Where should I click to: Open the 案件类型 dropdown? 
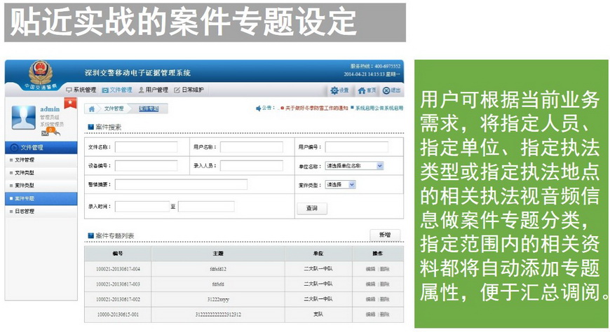click(340, 185)
